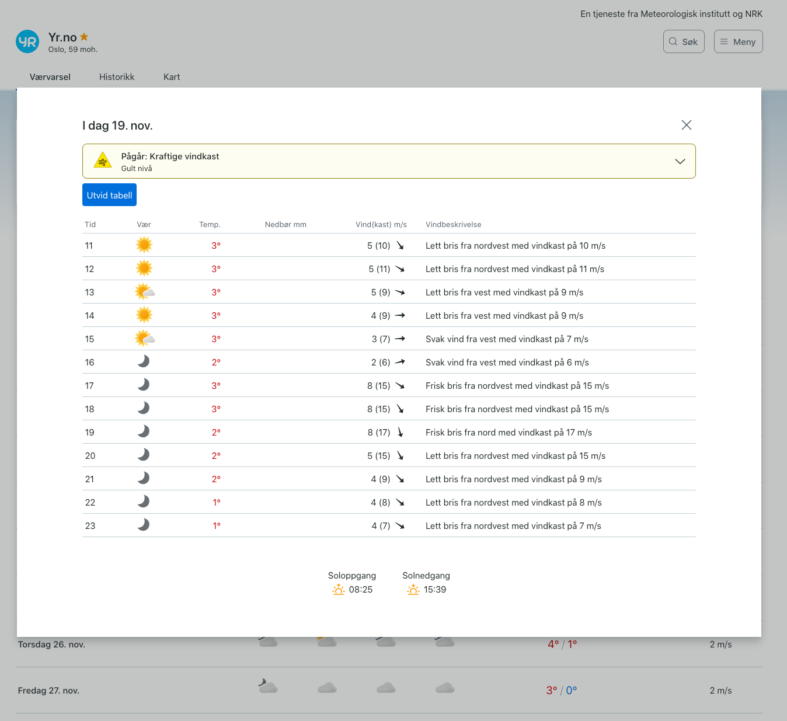Click the I dag 19. nov. dialog heading
This screenshot has width=787, height=721.
(117, 126)
